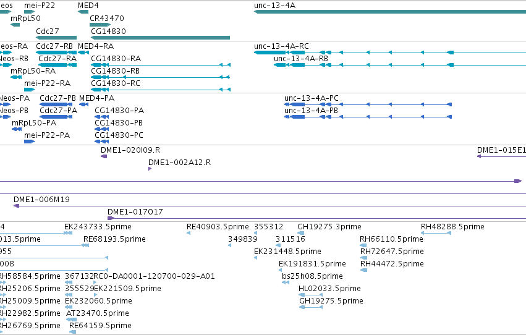Select the Cdc27 gene arrow glyph
This screenshot has width=526, height=335.
point(56,38)
